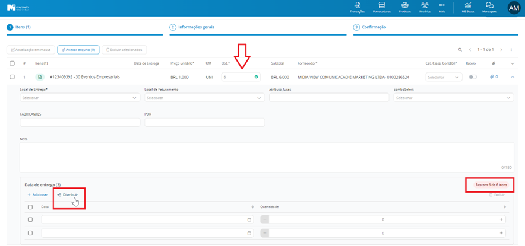Check the checkbox for item 1
This screenshot has width=525, height=246.
pos(12,77)
